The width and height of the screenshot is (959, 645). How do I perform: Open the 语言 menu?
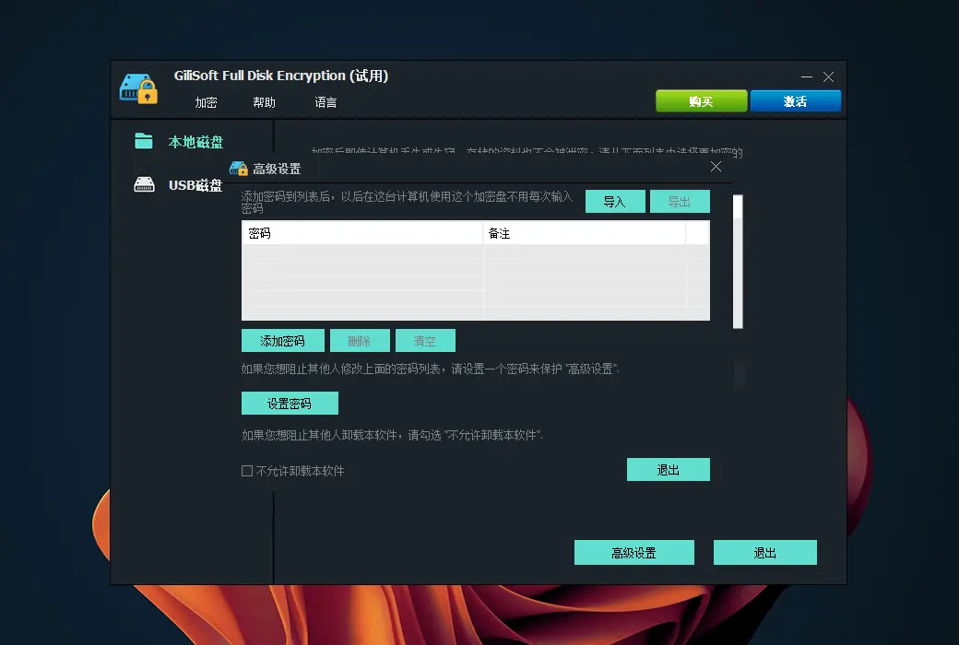coord(326,102)
